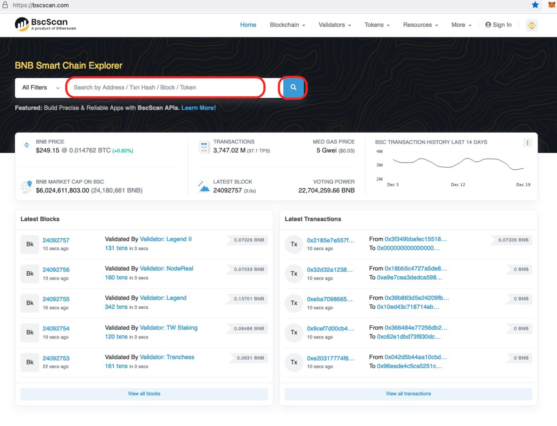Click Bk icon for block 24092756

[x=30, y=273]
